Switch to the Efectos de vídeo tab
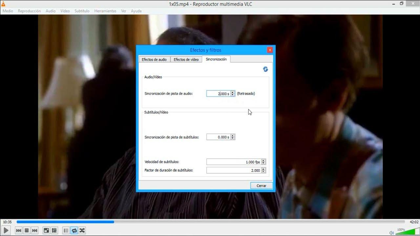The width and height of the screenshot is (420, 236). [186, 59]
